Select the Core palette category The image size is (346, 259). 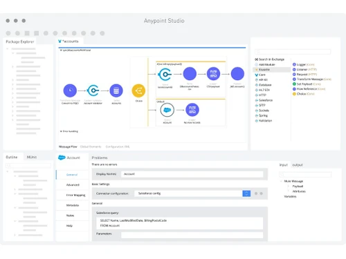[262, 75]
